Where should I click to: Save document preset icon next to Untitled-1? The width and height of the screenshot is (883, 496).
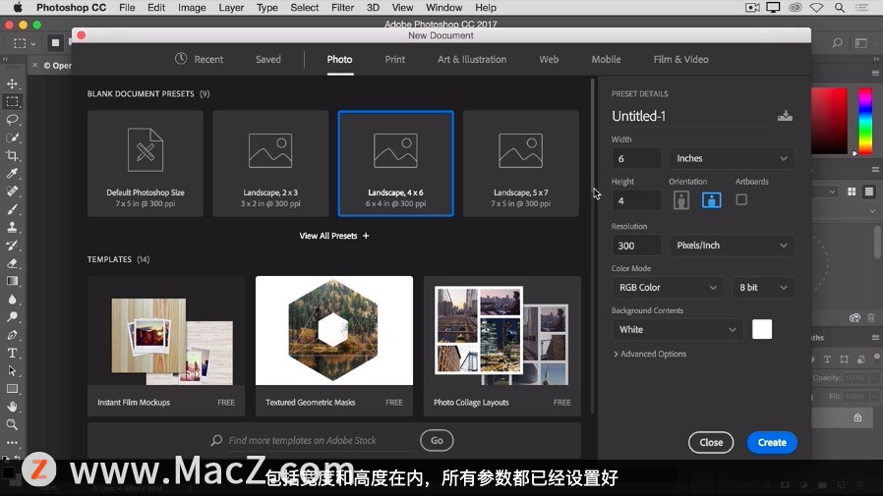785,116
